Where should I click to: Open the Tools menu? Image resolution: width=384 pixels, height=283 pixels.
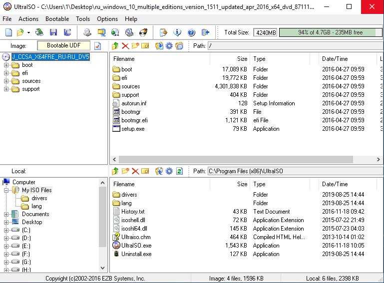tap(83, 19)
